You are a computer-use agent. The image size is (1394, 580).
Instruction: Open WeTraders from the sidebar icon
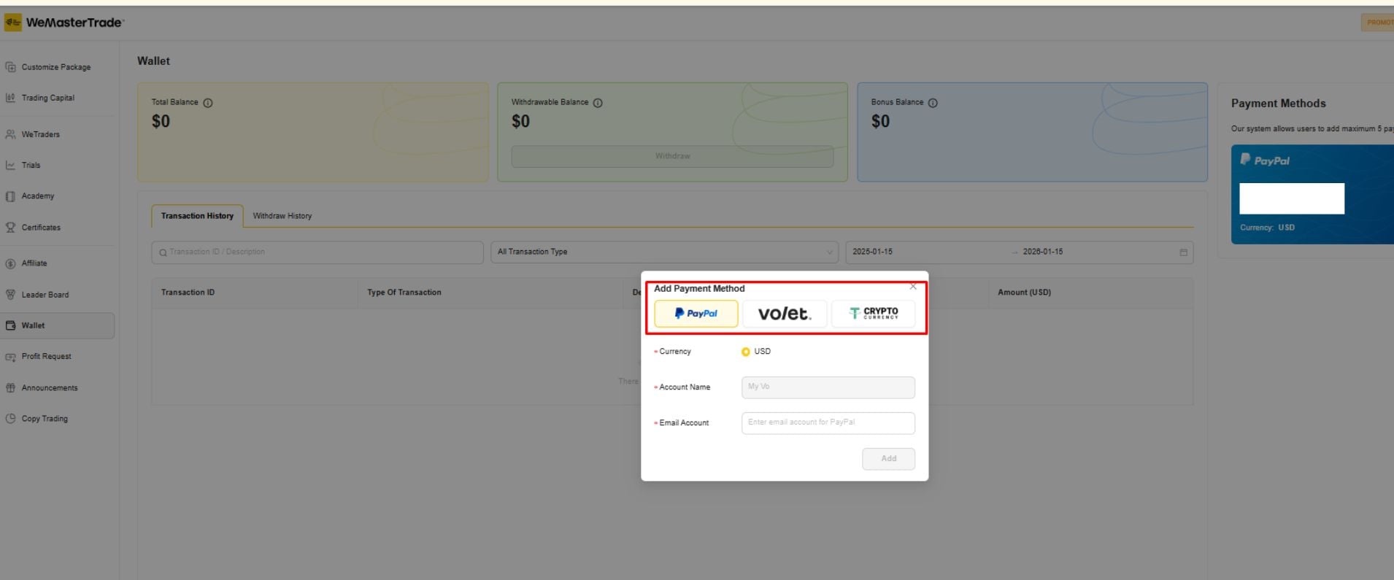point(10,134)
